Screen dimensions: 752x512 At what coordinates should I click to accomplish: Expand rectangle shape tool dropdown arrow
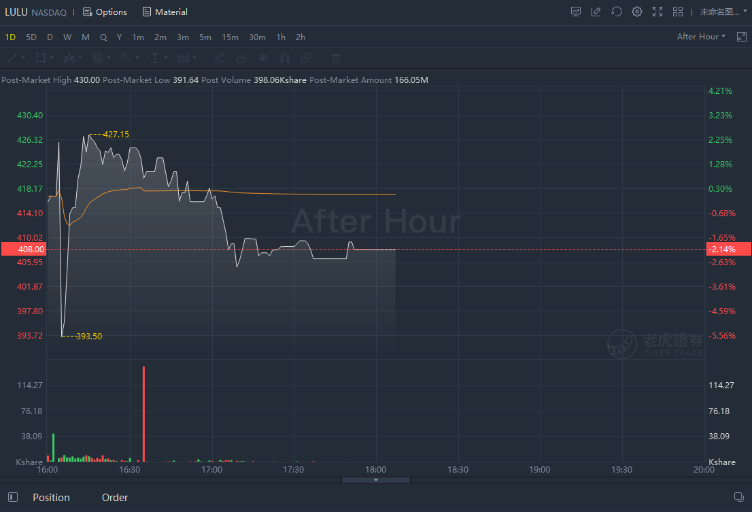click(x=51, y=58)
